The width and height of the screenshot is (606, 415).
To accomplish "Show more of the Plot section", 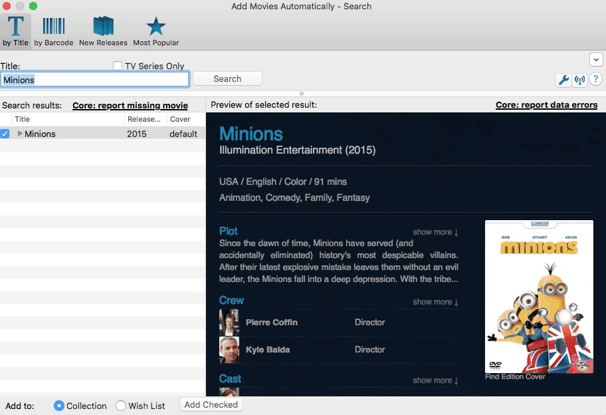I will pos(435,232).
